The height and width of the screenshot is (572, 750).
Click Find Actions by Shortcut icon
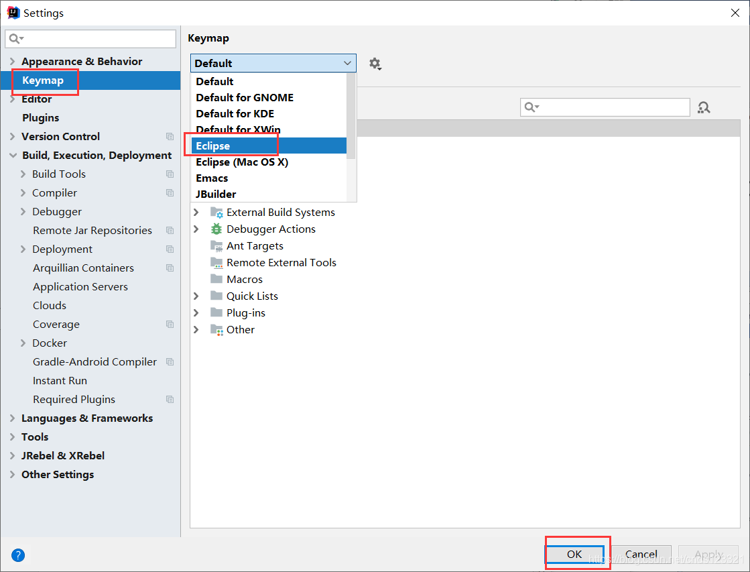point(704,107)
